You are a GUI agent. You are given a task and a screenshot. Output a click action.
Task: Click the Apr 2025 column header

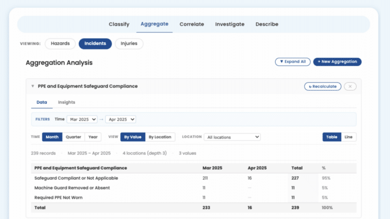(x=257, y=168)
